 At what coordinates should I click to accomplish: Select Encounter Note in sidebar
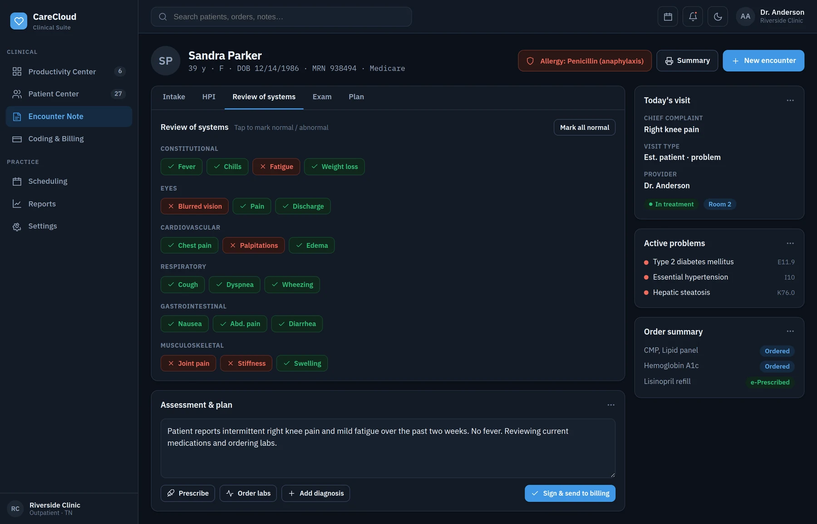69,117
